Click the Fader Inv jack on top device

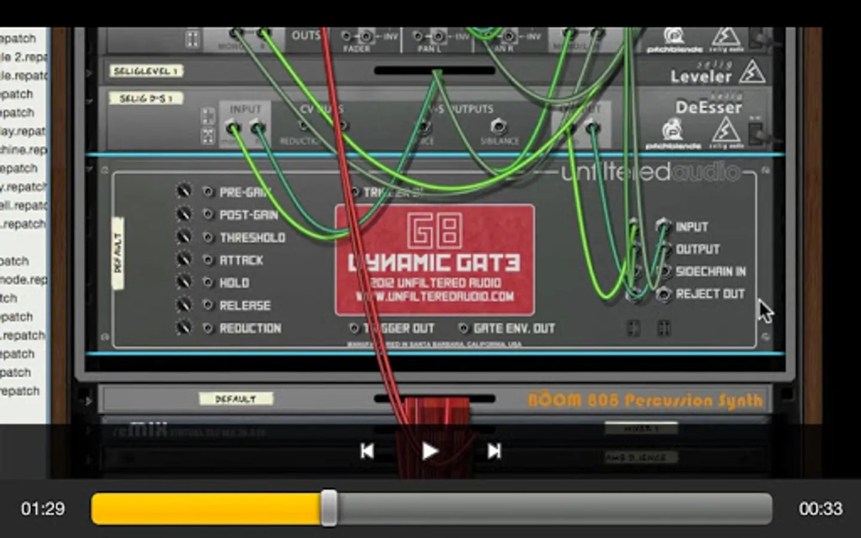pos(367,36)
